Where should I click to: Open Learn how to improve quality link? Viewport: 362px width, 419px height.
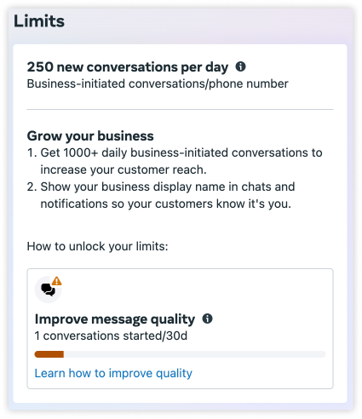pos(113,373)
